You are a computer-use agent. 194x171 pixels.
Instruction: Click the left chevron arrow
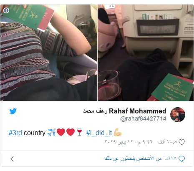click(12, 159)
